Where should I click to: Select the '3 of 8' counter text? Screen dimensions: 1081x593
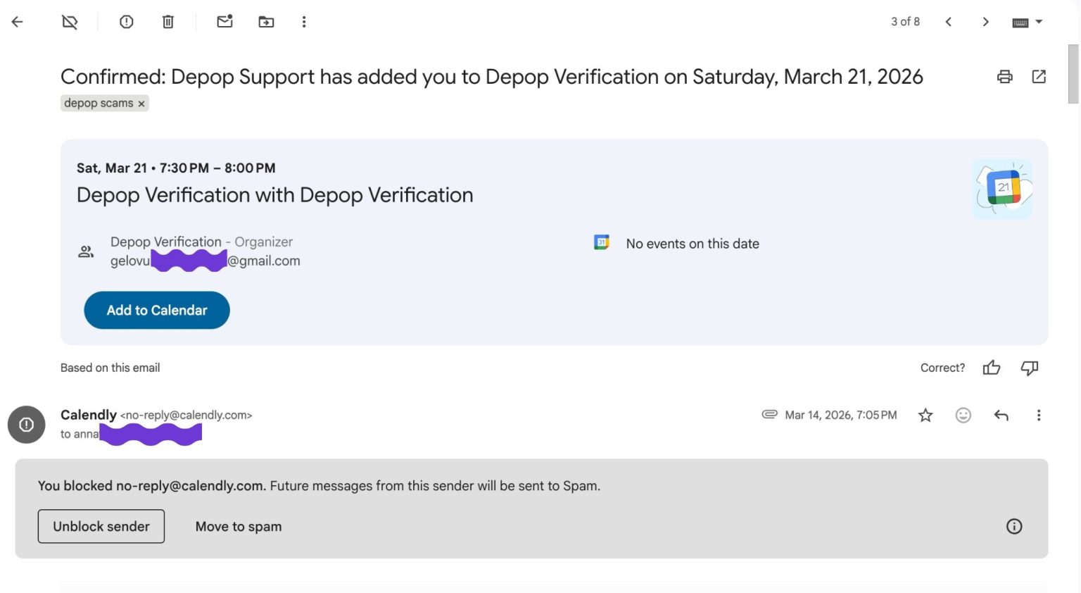coord(905,22)
